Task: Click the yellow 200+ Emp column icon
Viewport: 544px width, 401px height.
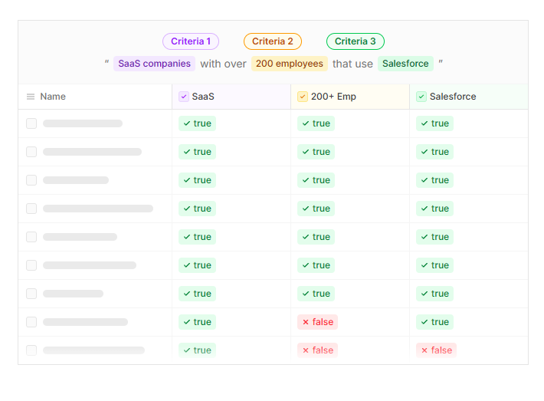Action: click(x=303, y=97)
